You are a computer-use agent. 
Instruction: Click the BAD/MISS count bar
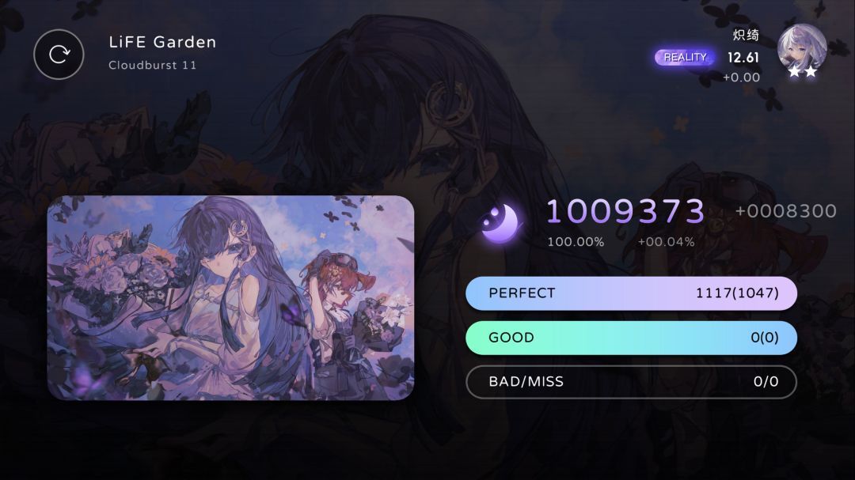pyautogui.click(x=631, y=382)
